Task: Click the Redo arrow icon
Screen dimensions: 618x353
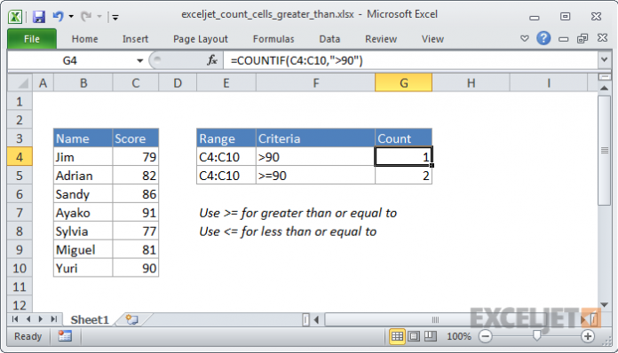Action: point(86,16)
